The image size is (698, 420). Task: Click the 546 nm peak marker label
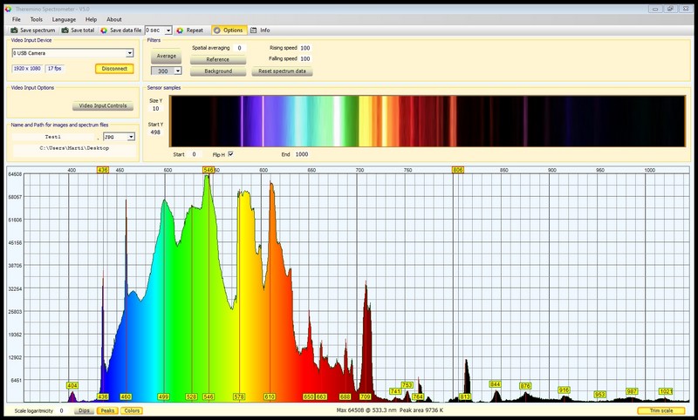click(x=209, y=170)
